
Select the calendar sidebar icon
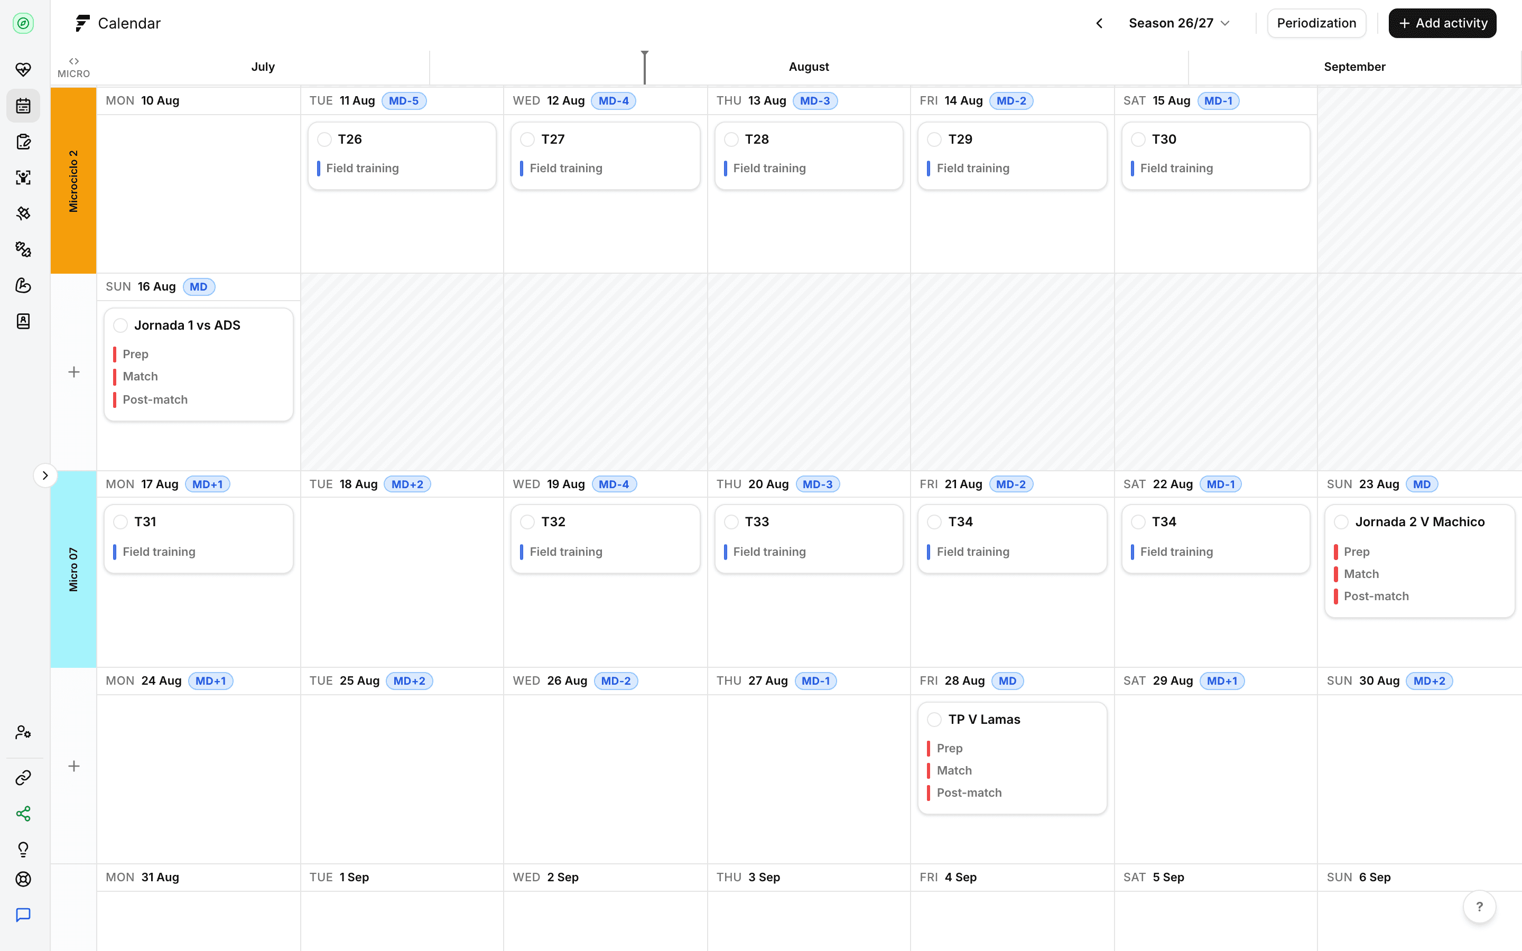click(x=23, y=106)
